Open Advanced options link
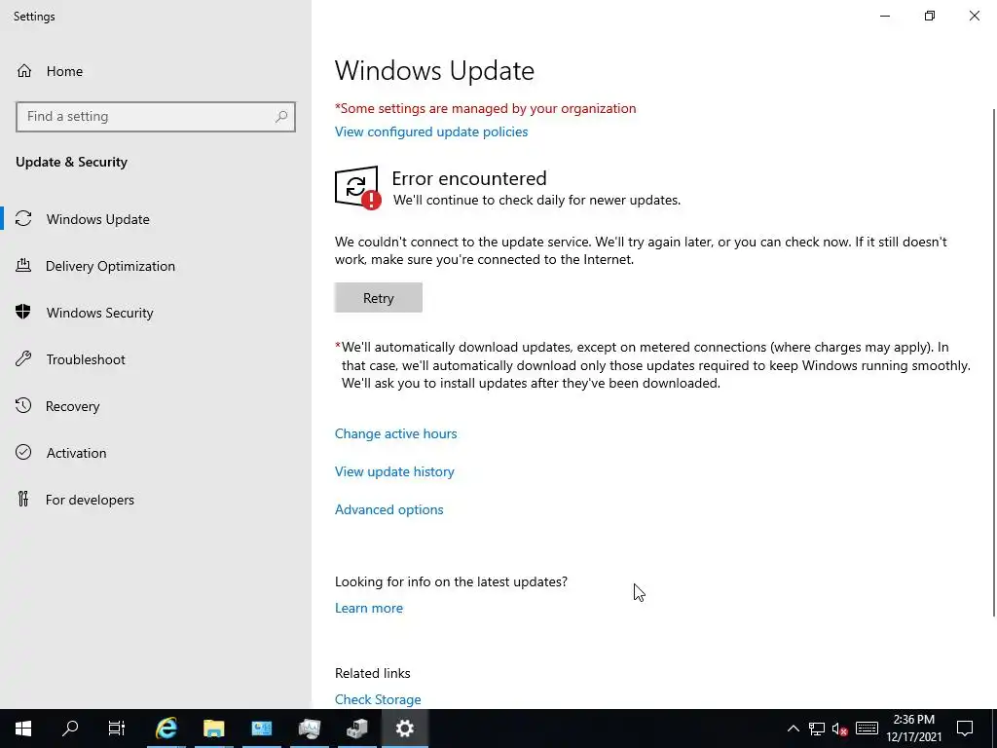Viewport: 997px width, 748px height. click(x=389, y=509)
